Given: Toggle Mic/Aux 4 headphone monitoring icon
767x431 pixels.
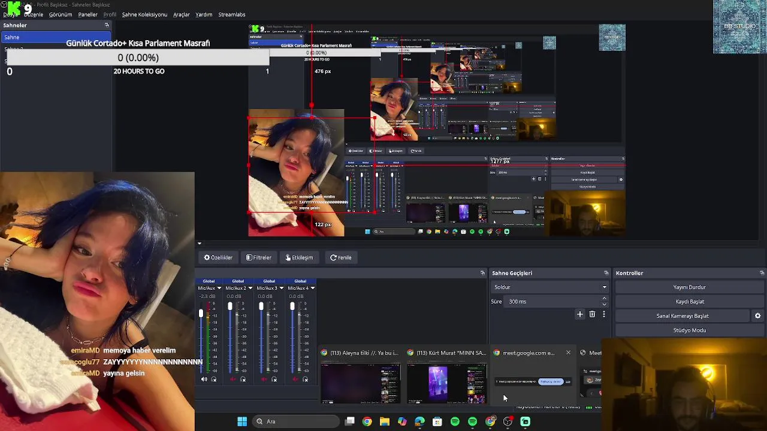Looking at the screenshot, I should pyautogui.click(x=305, y=379).
